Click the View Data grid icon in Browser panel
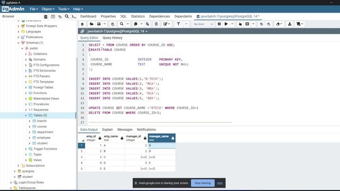Viewport: 340px width, 191px height. tap(53, 16)
